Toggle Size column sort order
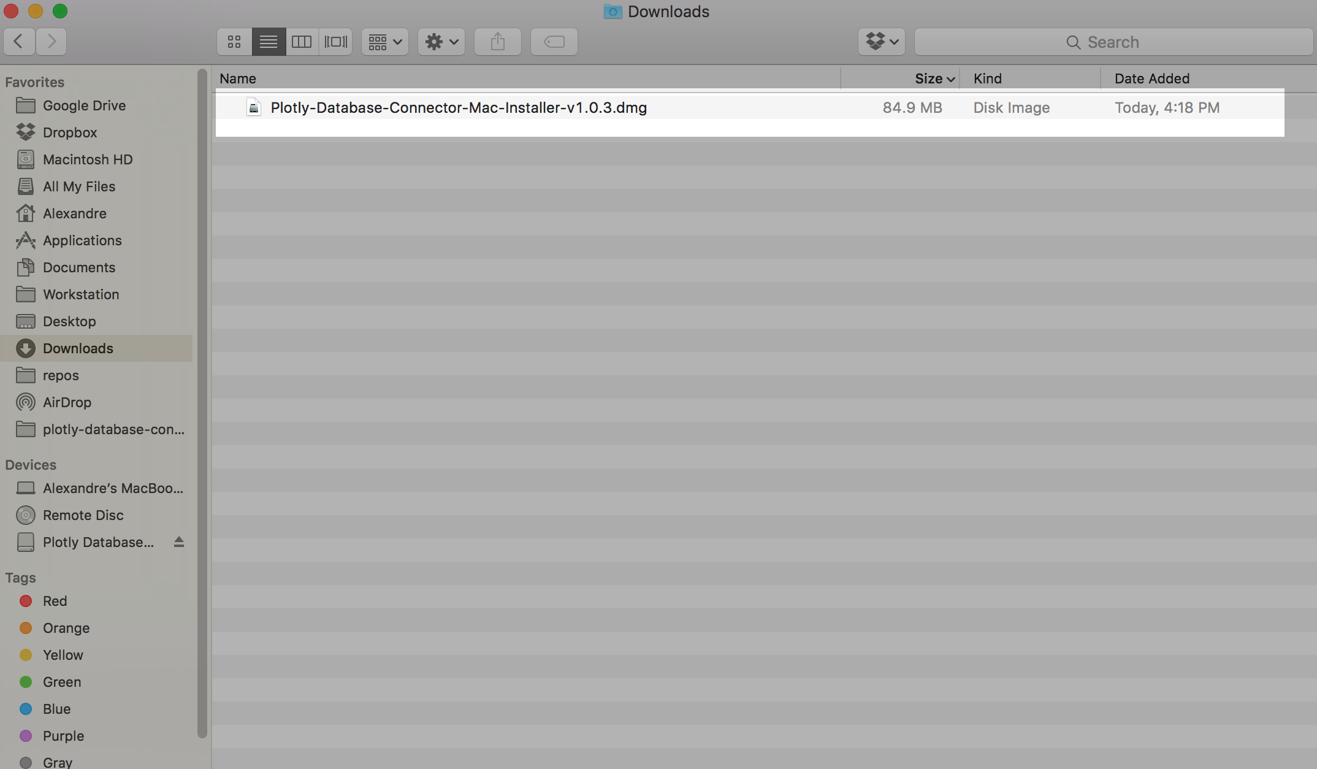 [931, 78]
